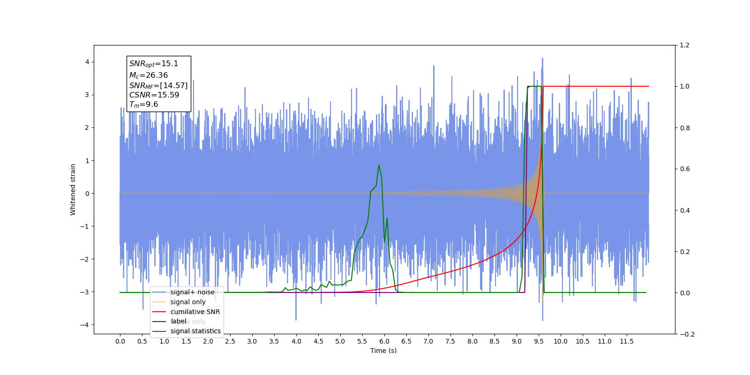Click the 4.5 tick on the time axis
This screenshot has width=750, height=375.
coord(318,341)
